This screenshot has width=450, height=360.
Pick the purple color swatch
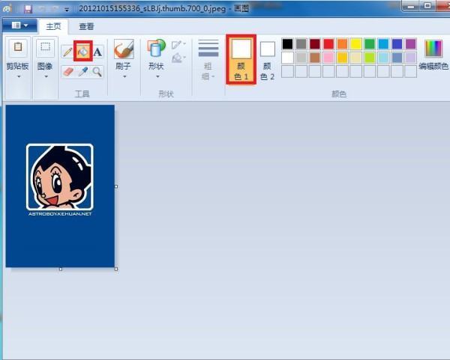point(411,44)
